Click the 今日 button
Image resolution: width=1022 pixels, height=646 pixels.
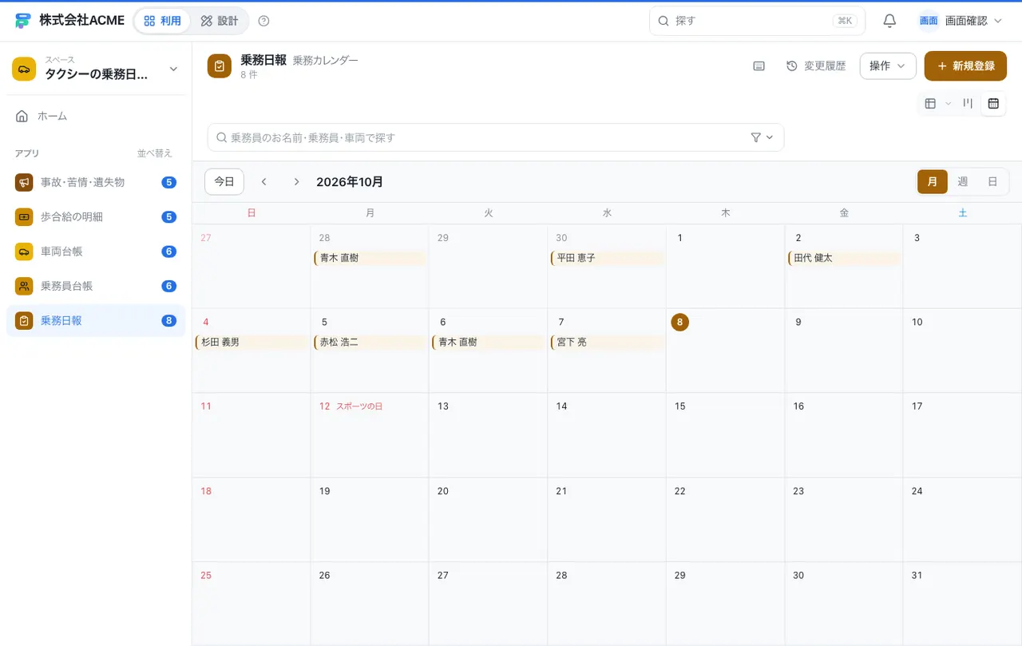224,182
